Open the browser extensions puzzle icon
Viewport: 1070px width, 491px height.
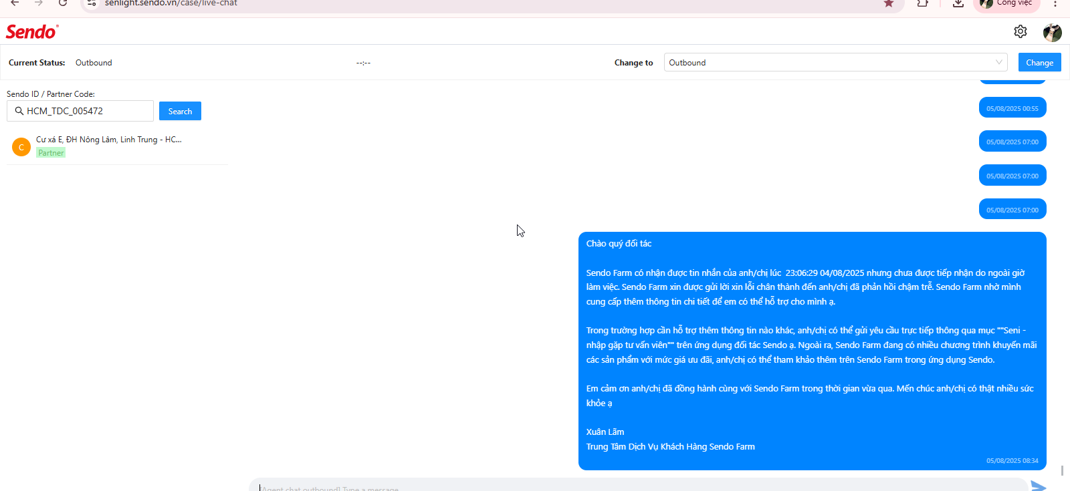coord(923,3)
